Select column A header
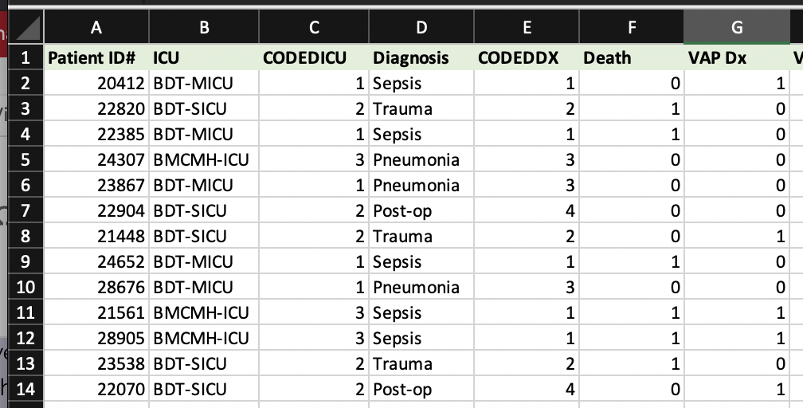The image size is (803, 408). point(96,28)
